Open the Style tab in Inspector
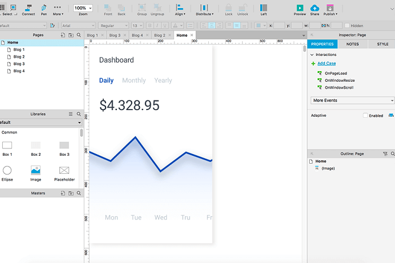The width and height of the screenshot is (395, 263). (383, 44)
